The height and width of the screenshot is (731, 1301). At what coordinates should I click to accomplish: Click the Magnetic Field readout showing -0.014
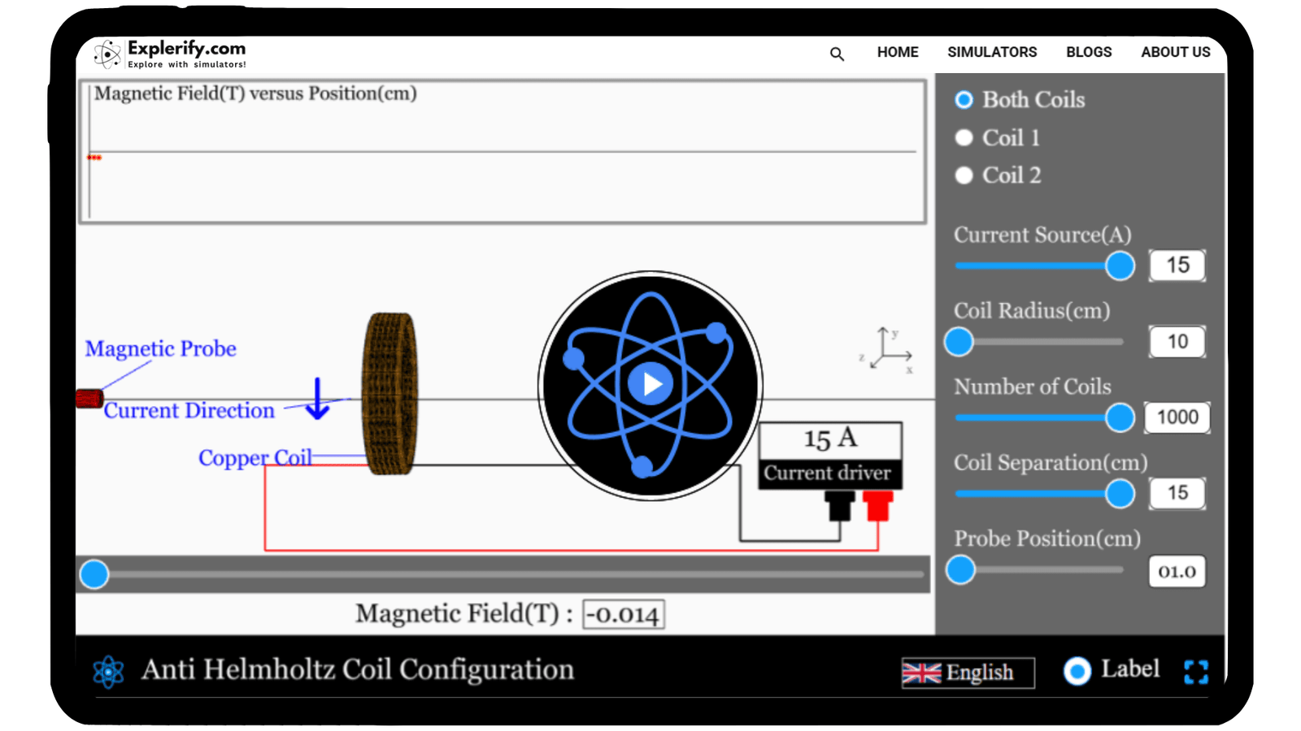[x=623, y=614]
